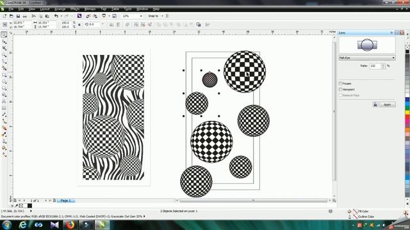The height and width of the screenshot is (230, 410).
Task: Click the large checkered sphere at top right
Action: 245,72
